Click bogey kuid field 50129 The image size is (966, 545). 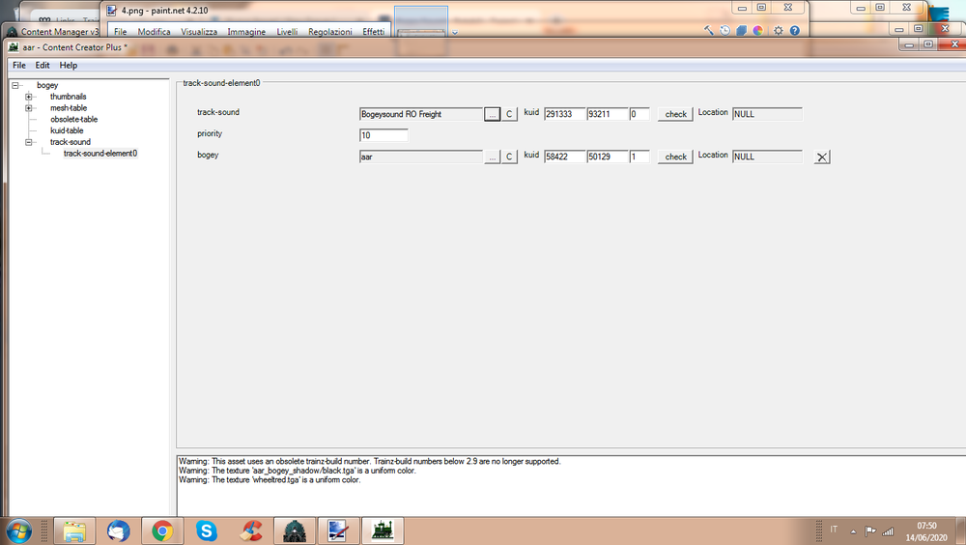(x=607, y=157)
